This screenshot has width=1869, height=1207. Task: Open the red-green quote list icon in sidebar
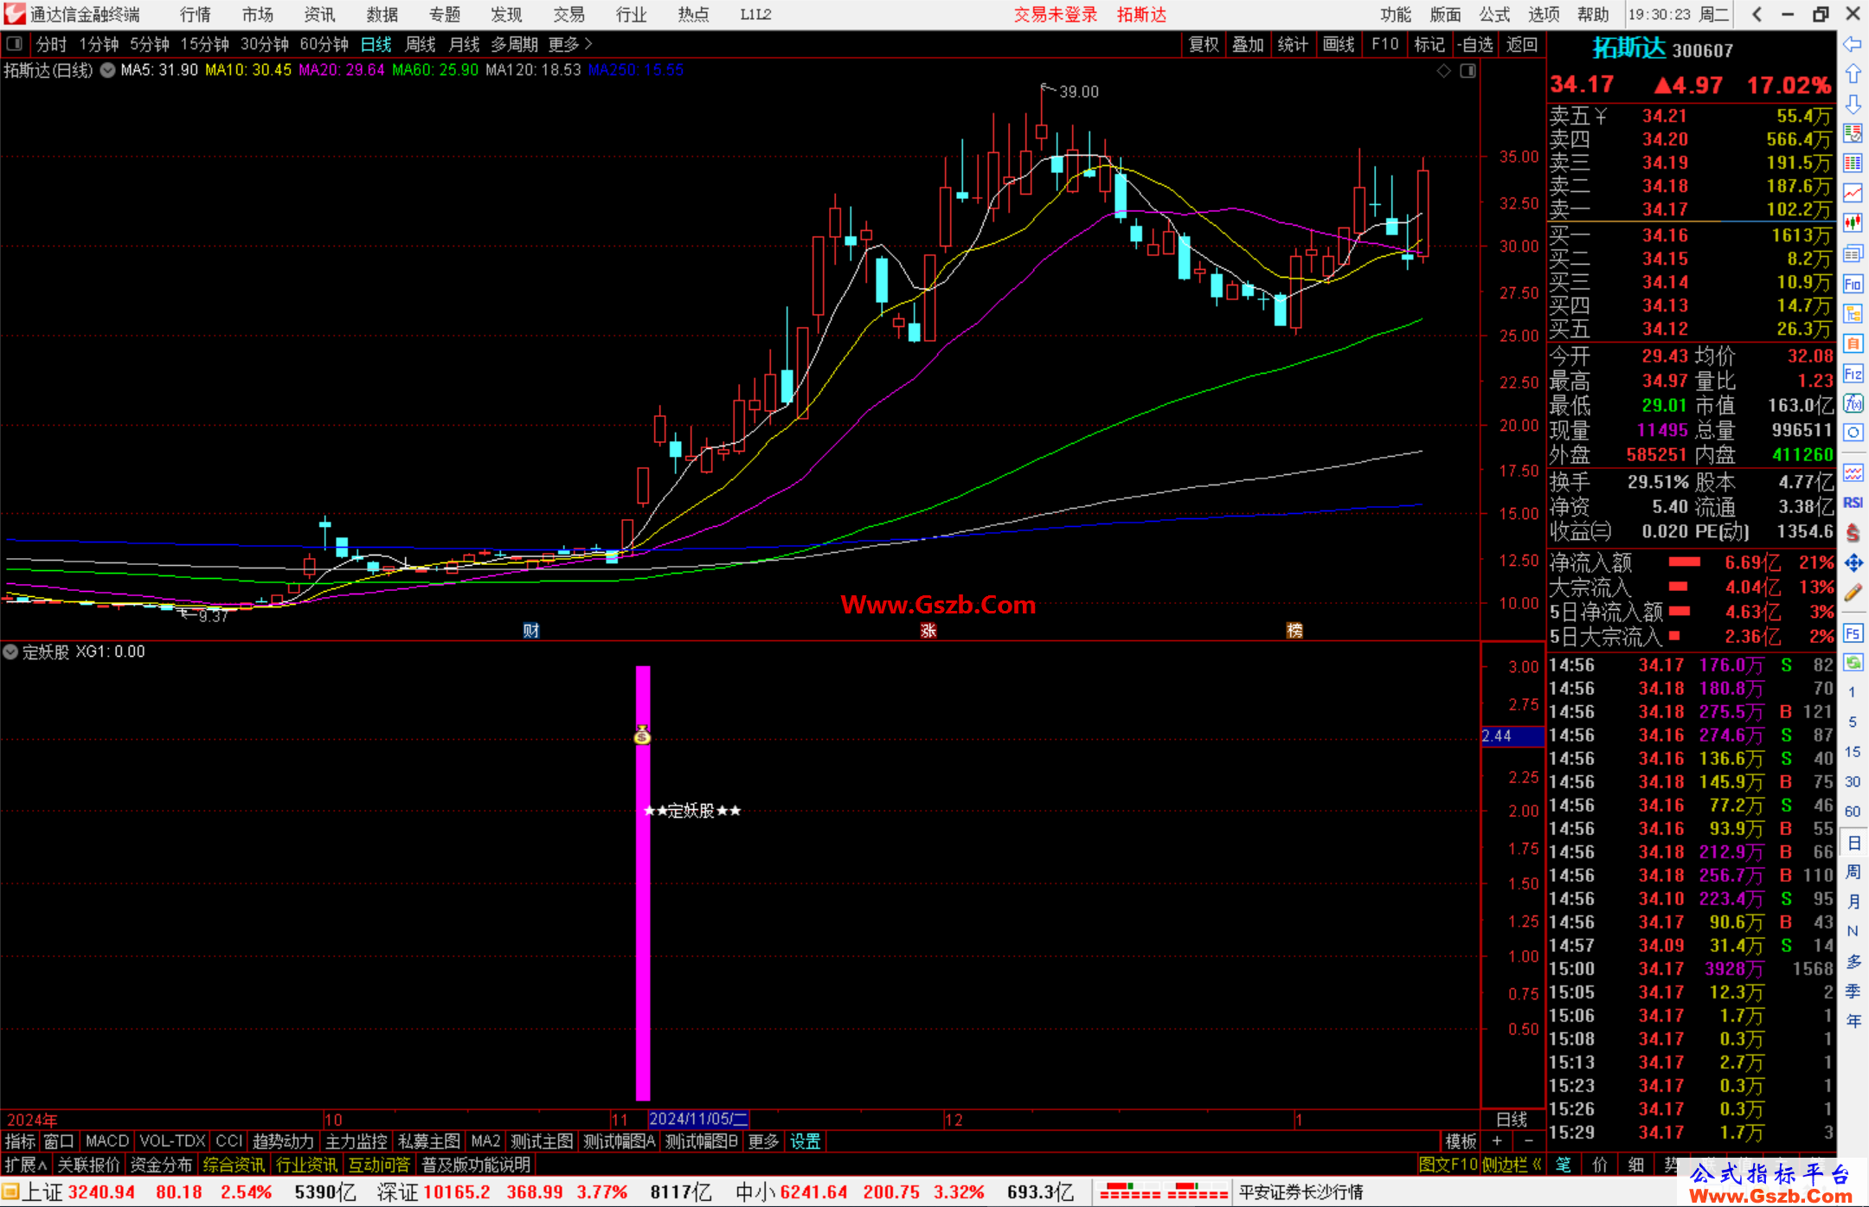(x=1853, y=133)
